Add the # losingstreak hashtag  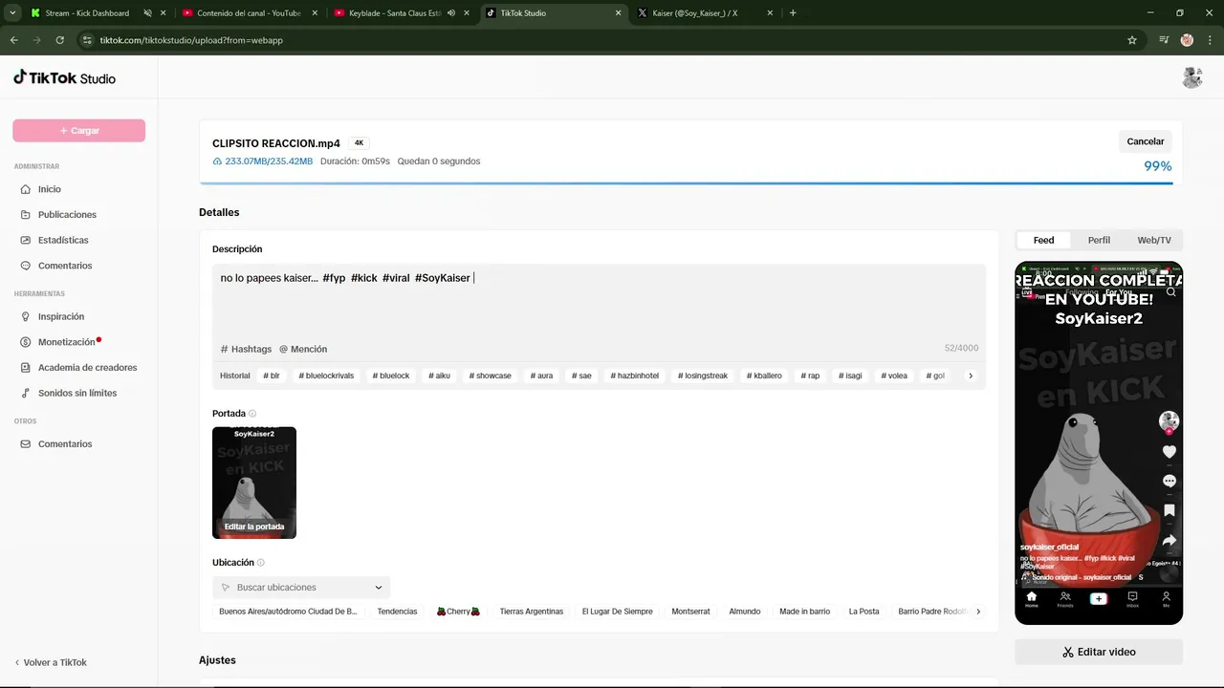click(703, 376)
